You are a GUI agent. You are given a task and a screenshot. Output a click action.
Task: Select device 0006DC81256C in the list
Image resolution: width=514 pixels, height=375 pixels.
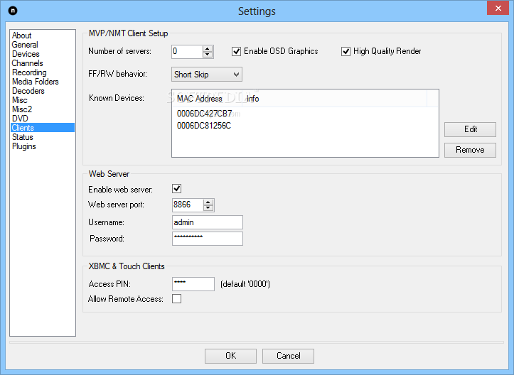tap(203, 126)
